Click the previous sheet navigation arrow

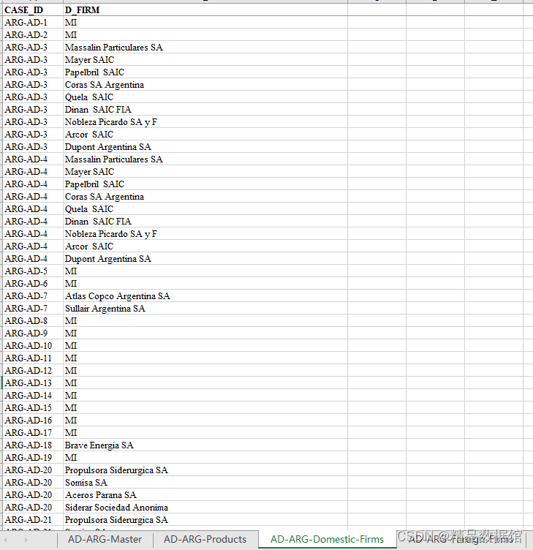pyautogui.click(x=6, y=540)
